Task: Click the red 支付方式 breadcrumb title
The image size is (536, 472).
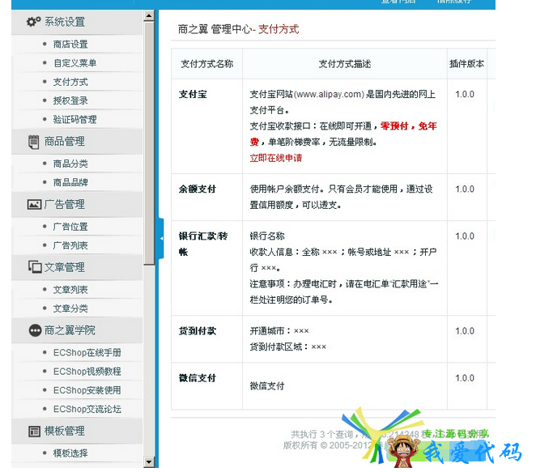Action: [x=279, y=29]
